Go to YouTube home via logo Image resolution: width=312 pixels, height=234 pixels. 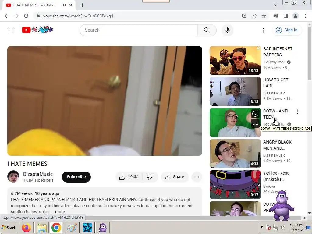(37, 30)
